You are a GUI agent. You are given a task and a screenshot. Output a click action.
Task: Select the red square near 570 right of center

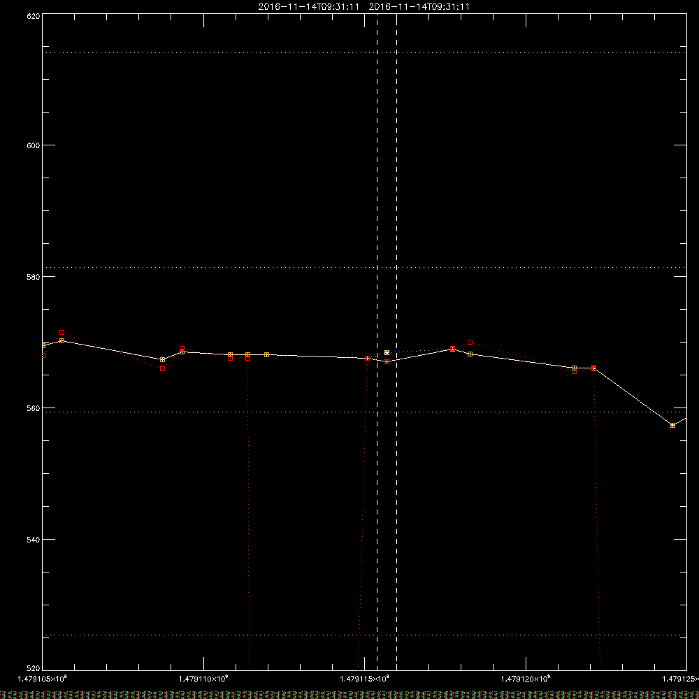pyautogui.click(x=470, y=342)
